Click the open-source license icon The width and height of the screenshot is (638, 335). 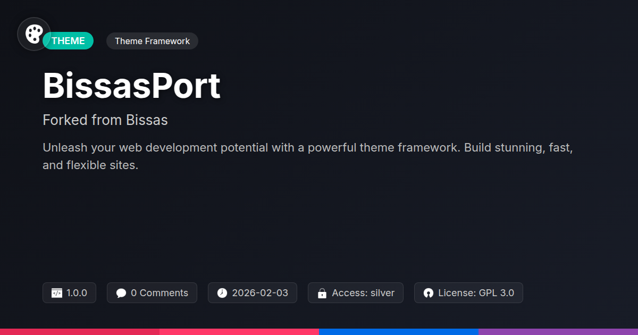tap(429, 293)
